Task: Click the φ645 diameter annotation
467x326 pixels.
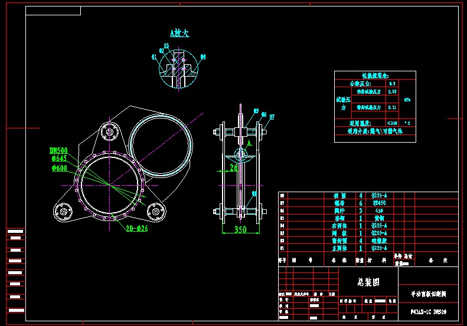Action: point(58,159)
